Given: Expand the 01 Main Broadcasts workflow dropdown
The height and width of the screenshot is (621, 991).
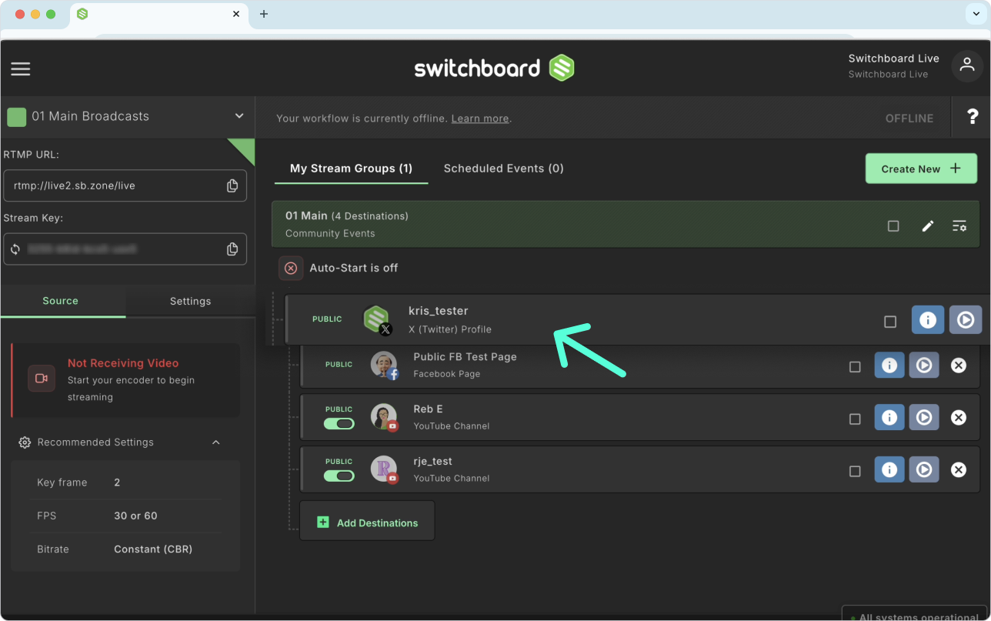Looking at the screenshot, I should coord(239,116).
